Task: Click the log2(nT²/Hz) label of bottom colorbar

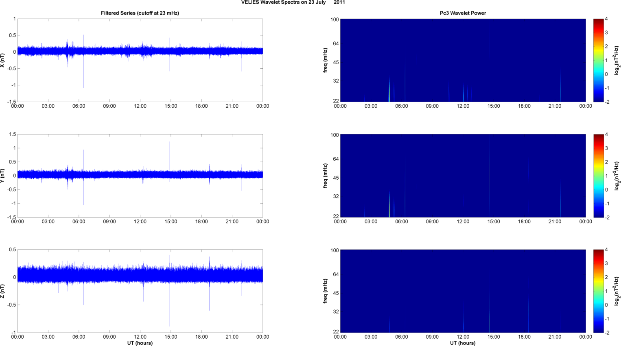Action: (617, 291)
